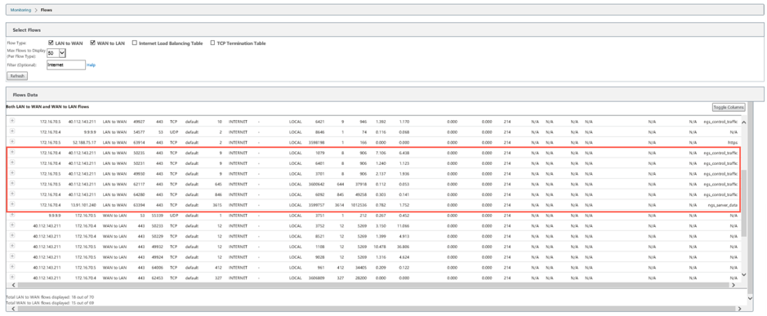Viewport: 767px width, 316px height.
Task: Expand flow row with source port 49930
Action: click(12, 172)
